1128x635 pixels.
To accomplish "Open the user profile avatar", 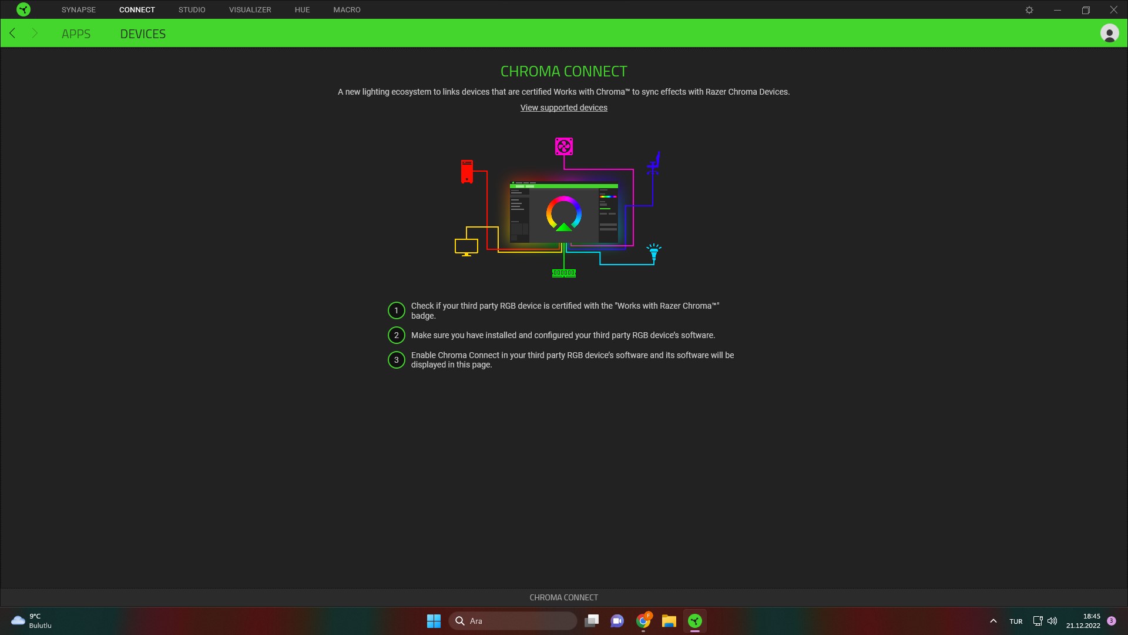I will coord(1109,34).
